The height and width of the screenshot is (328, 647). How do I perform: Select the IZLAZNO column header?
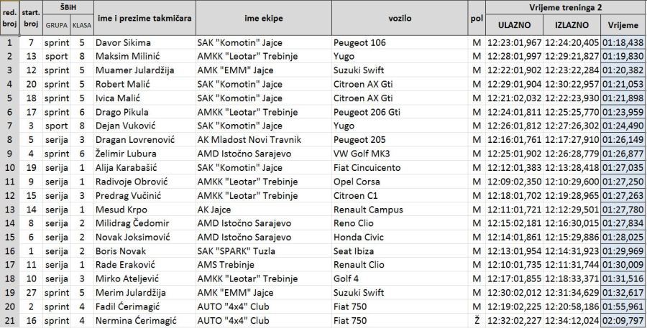[x=572, y=25]
